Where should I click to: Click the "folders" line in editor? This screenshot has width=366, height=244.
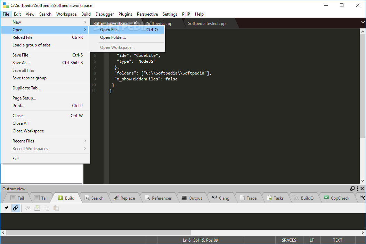point(163,73)
